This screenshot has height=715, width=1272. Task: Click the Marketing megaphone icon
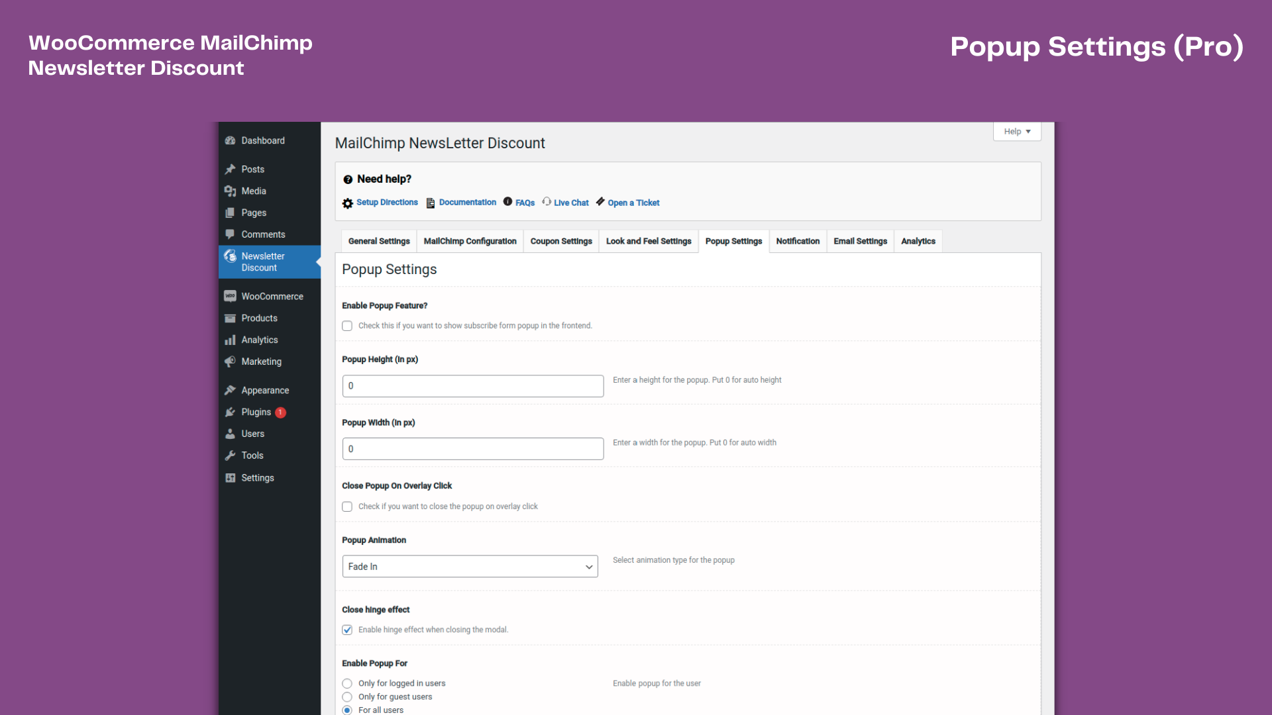[x=230, y=361]
